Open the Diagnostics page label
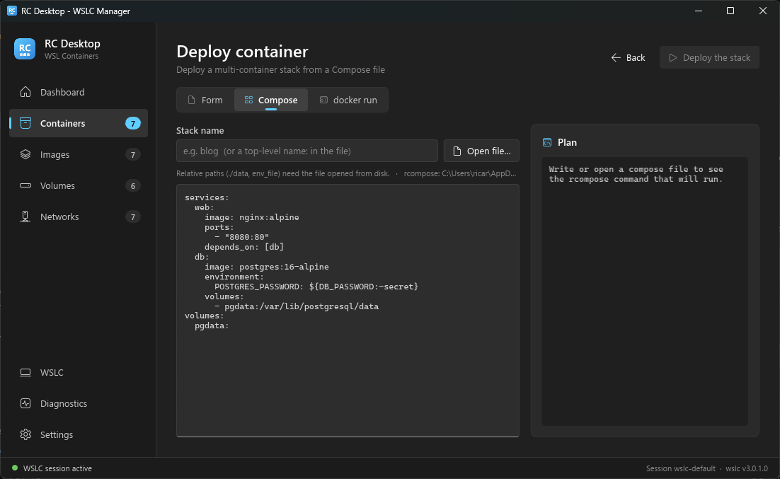 [x=64, y=403]
